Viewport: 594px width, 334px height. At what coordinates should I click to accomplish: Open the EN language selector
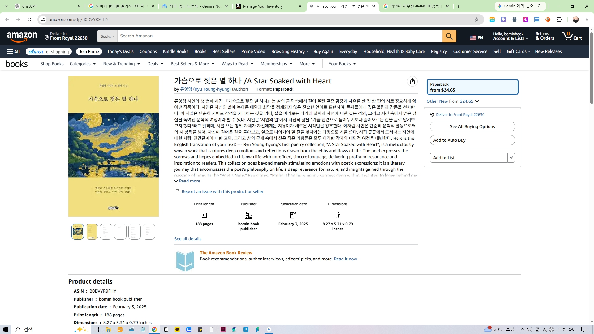click(476, 38)
